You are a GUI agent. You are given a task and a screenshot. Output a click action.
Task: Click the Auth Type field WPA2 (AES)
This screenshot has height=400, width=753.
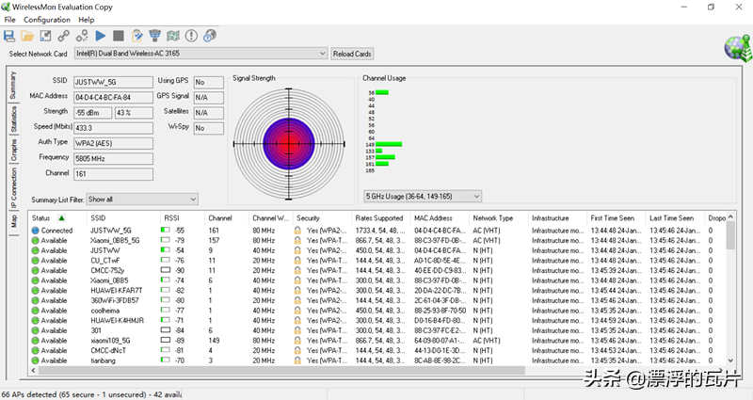click(113, 143)
